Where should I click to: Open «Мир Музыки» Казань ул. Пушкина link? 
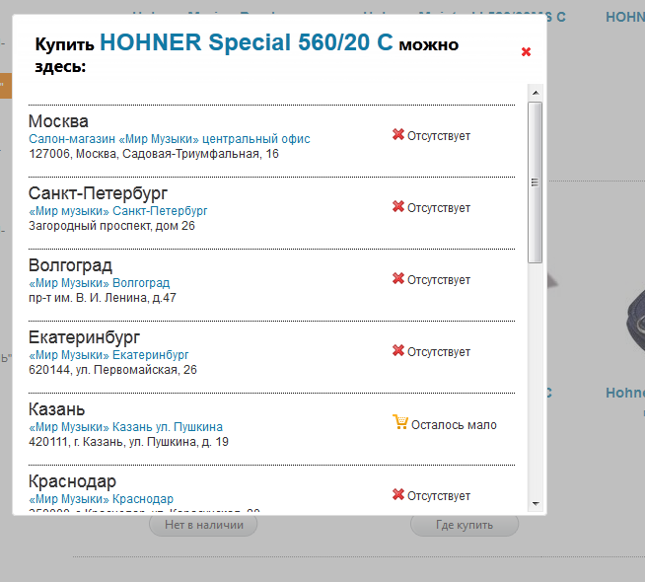click(125, 427)
